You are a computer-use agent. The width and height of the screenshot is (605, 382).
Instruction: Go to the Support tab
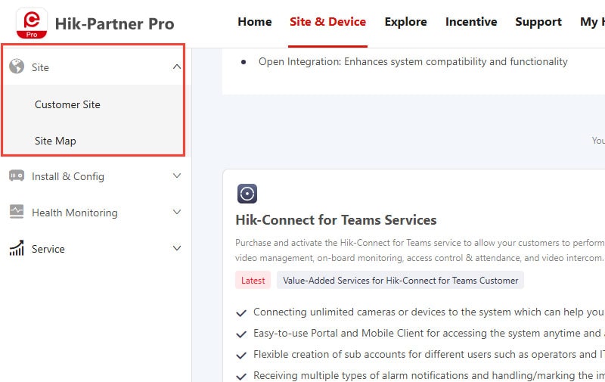[538, 22]
